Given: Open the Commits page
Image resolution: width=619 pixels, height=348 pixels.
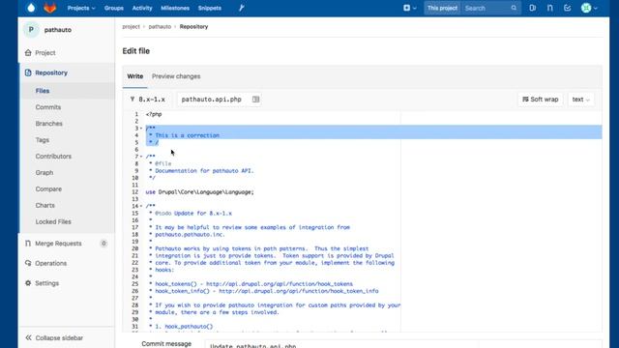Looking at the screenshot, I should tap(48, 107).
